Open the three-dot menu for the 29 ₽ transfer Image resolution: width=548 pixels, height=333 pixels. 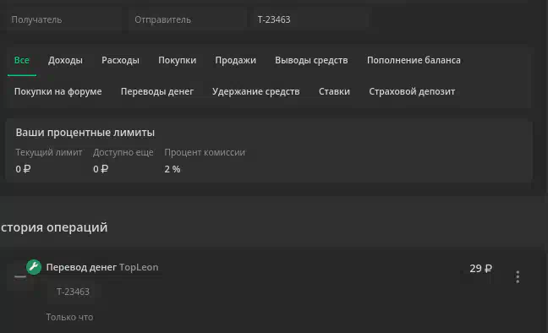tap(518, 276)
